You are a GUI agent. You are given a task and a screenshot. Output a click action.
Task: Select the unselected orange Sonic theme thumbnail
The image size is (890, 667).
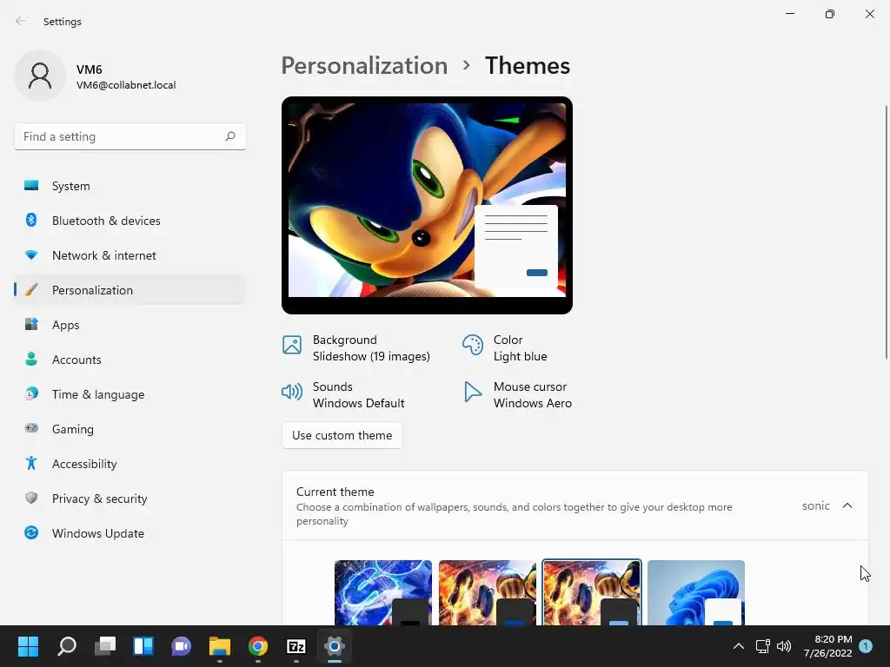coord(488,592)
